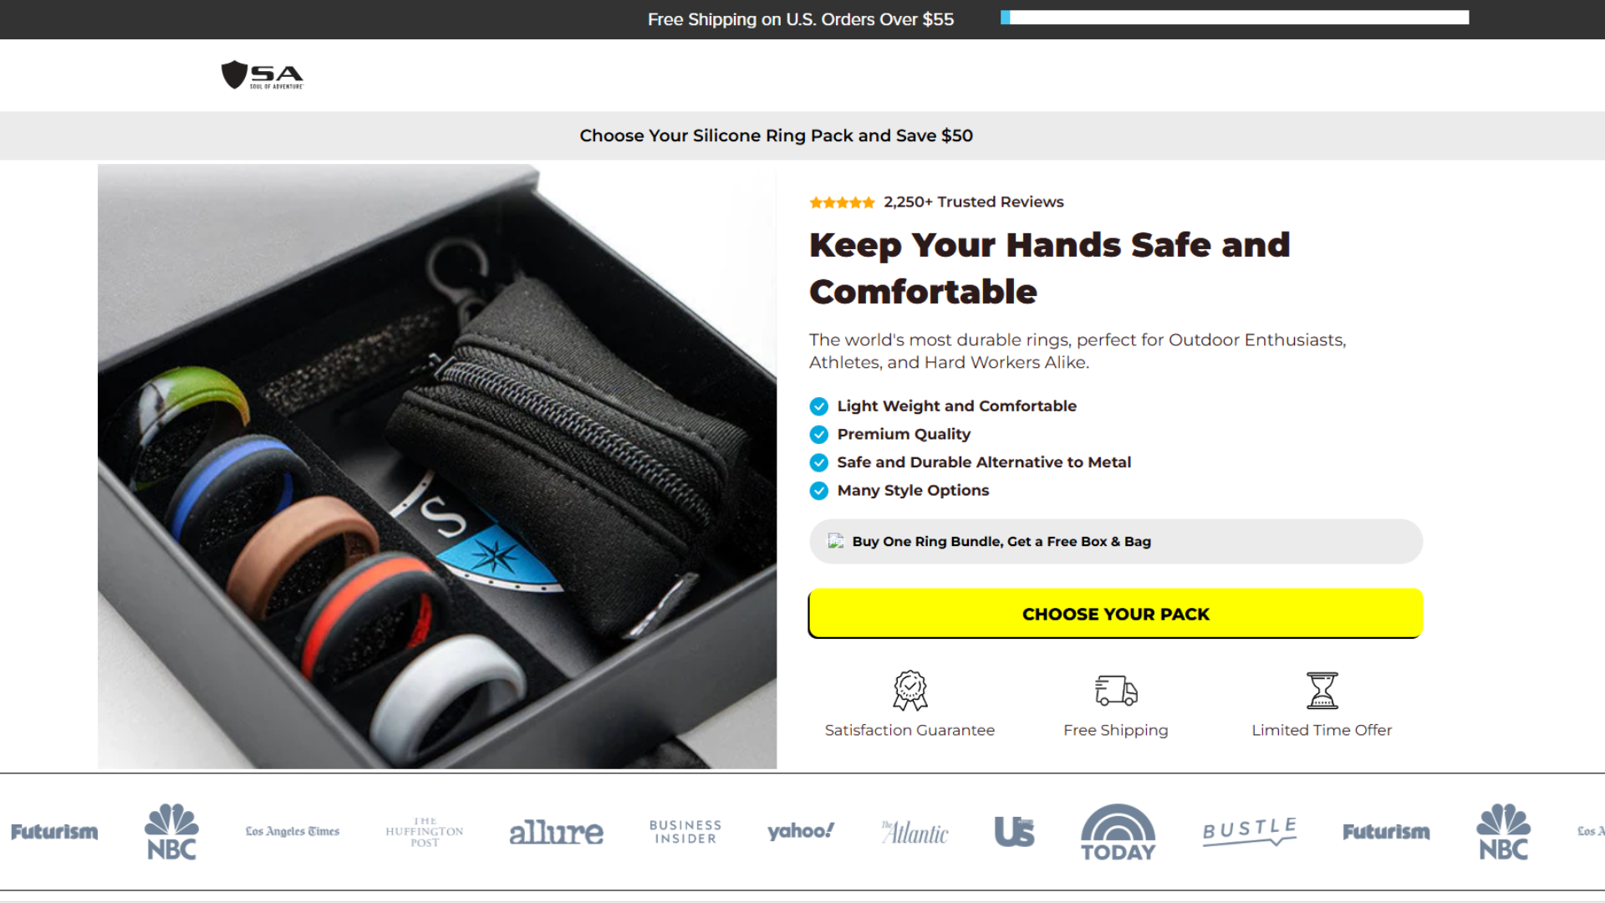Click the CHOOSE YOUR PACK button
1605x903 pixels.
[x=1115, y=614]
